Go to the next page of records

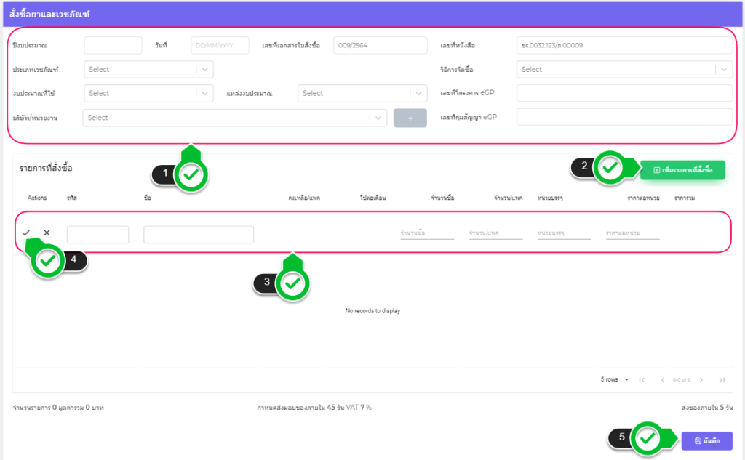[x=701, y=379]
